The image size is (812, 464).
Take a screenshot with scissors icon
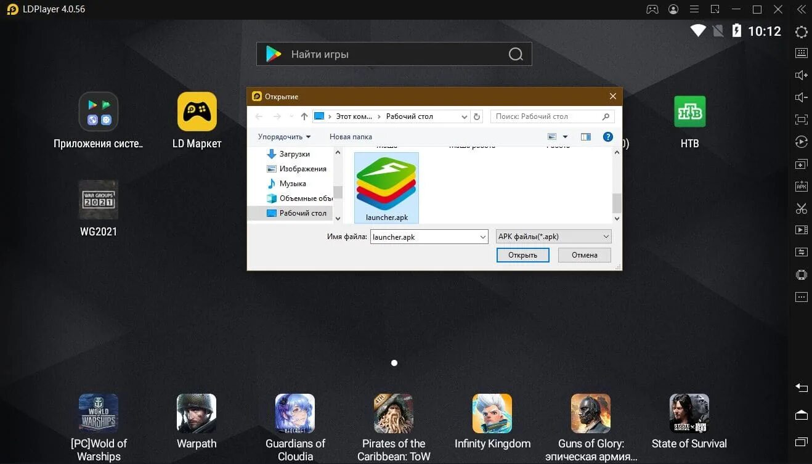click(801, 208)
